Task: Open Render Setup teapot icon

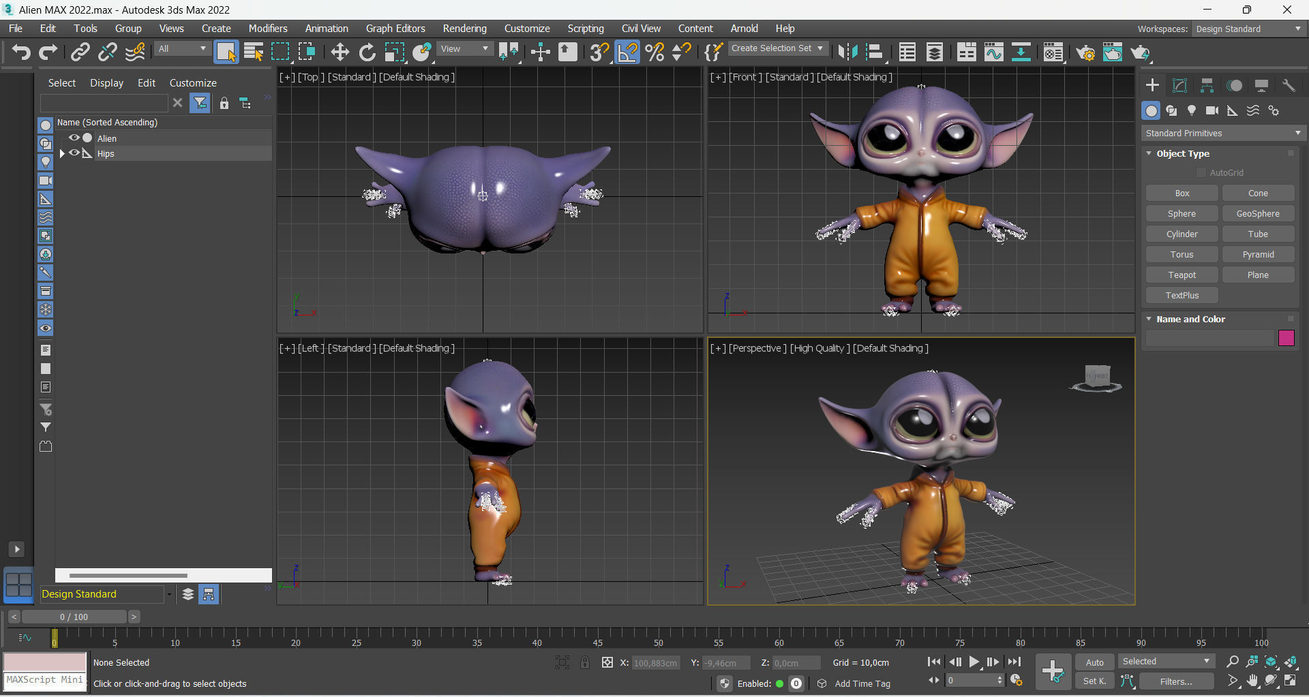Action: tap(1085, 52)
